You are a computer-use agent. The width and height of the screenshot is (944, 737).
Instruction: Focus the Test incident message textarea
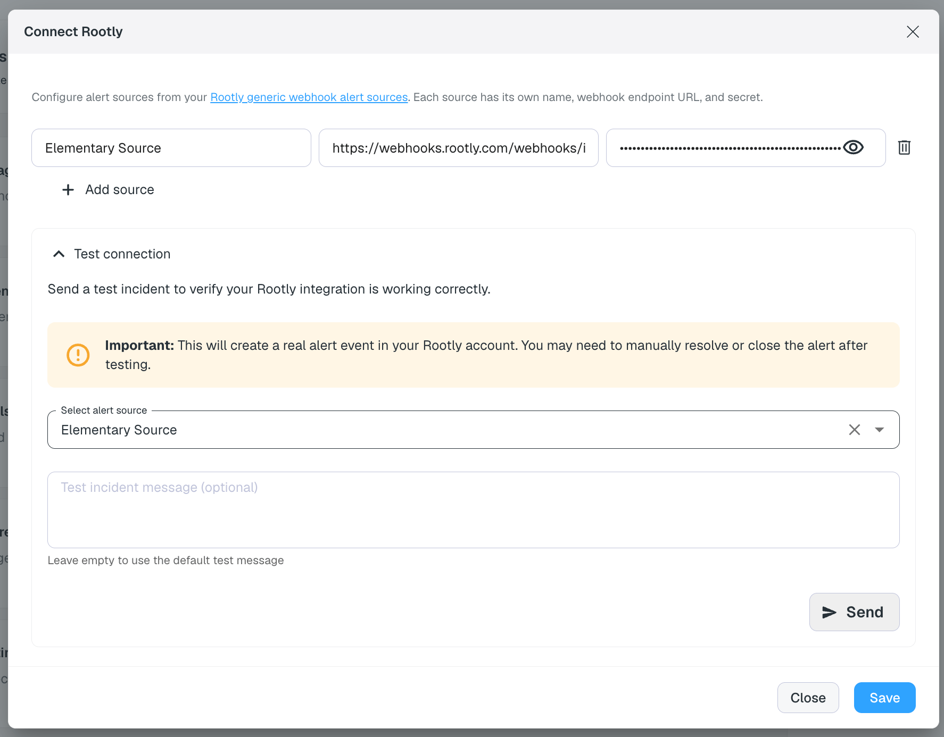tap(474, 510)
